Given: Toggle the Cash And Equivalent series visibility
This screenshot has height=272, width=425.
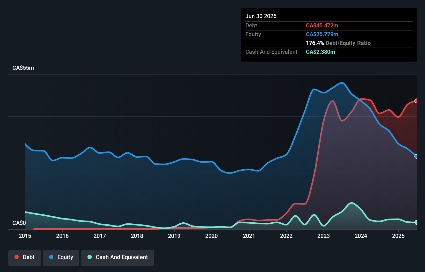Looking at the screenshot, I should pos(118,257).
